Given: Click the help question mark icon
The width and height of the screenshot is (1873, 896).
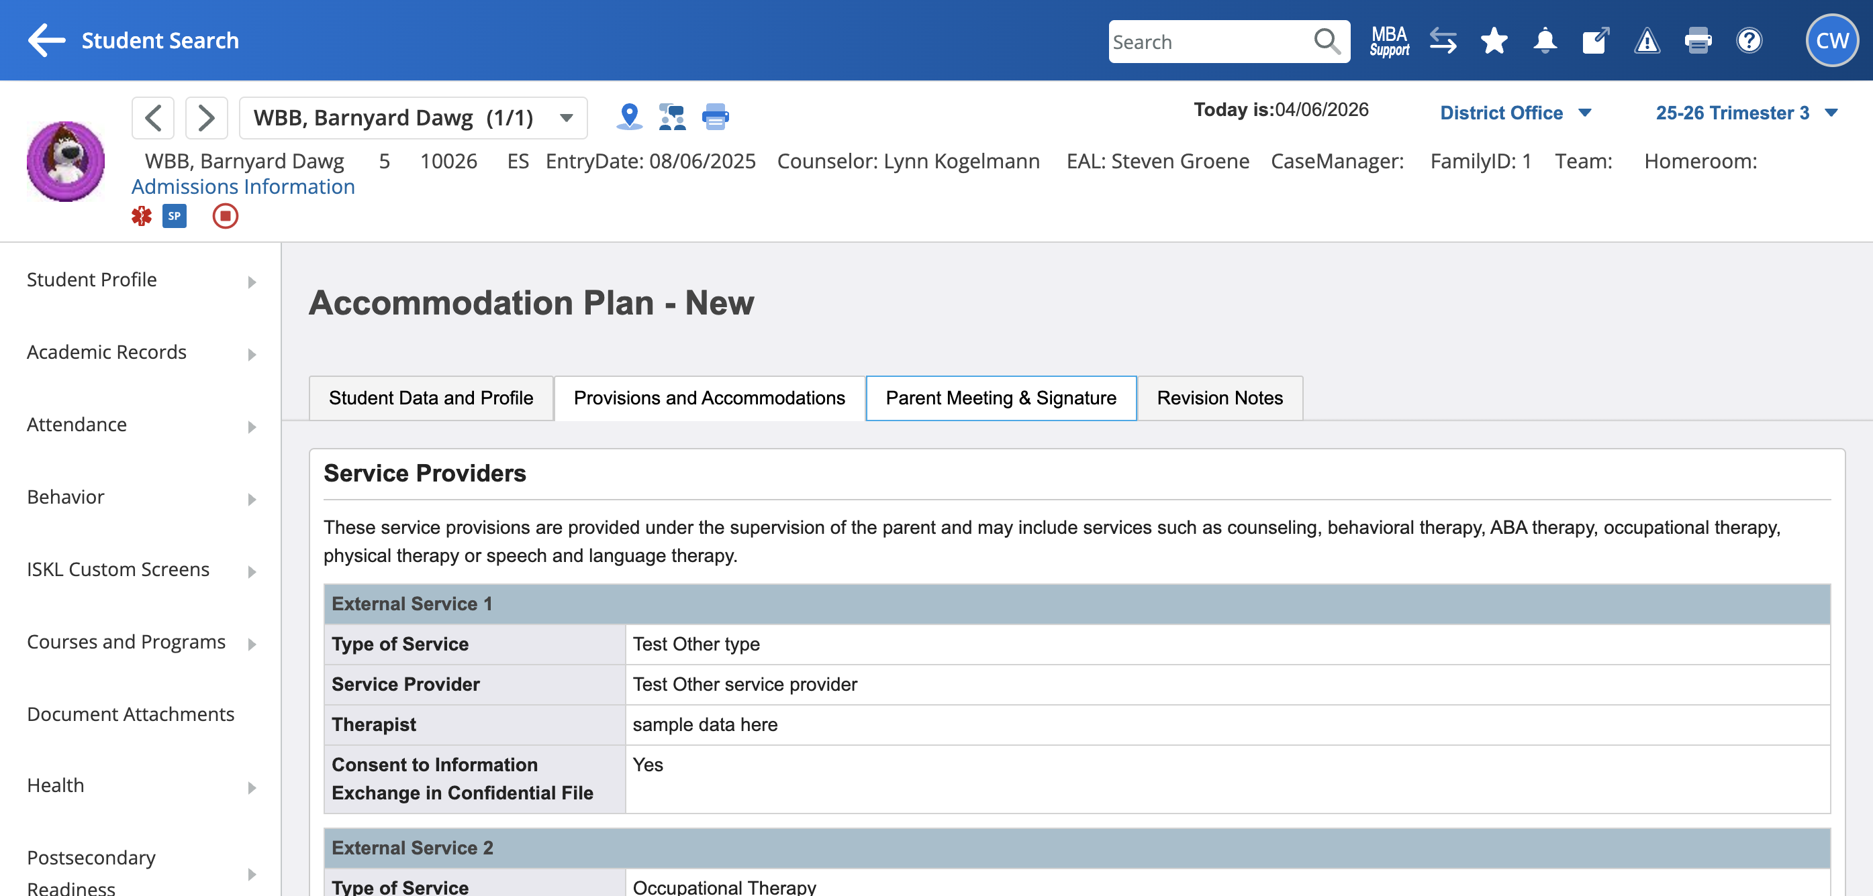Looking at the screenshot, I should pos(1749,41).
